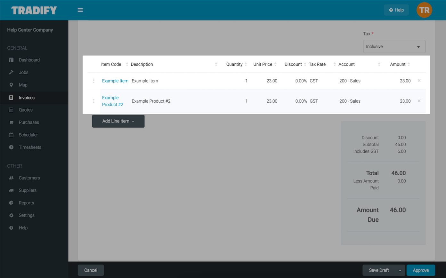Click the drag handle of Example Product #2 row
The image size is (446, 278).
tap(94, 101)
